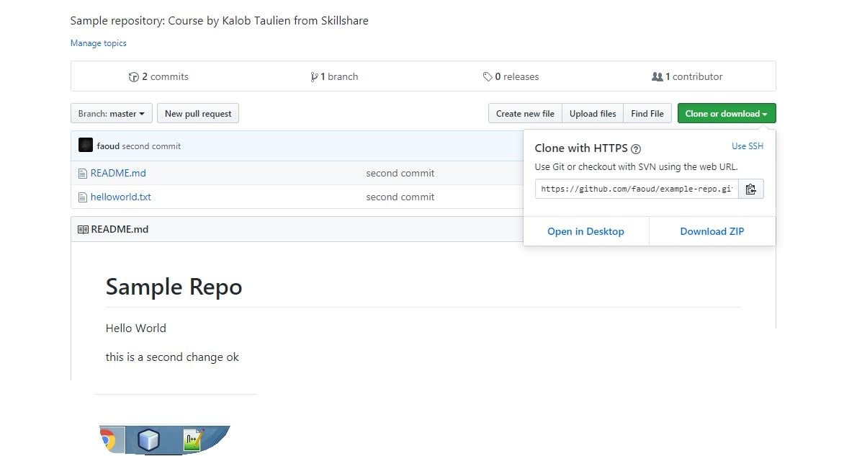The width and height of the screenshot is (844, 456).
Task: Click the New pull request button
Action: click(x=198, y=114)
